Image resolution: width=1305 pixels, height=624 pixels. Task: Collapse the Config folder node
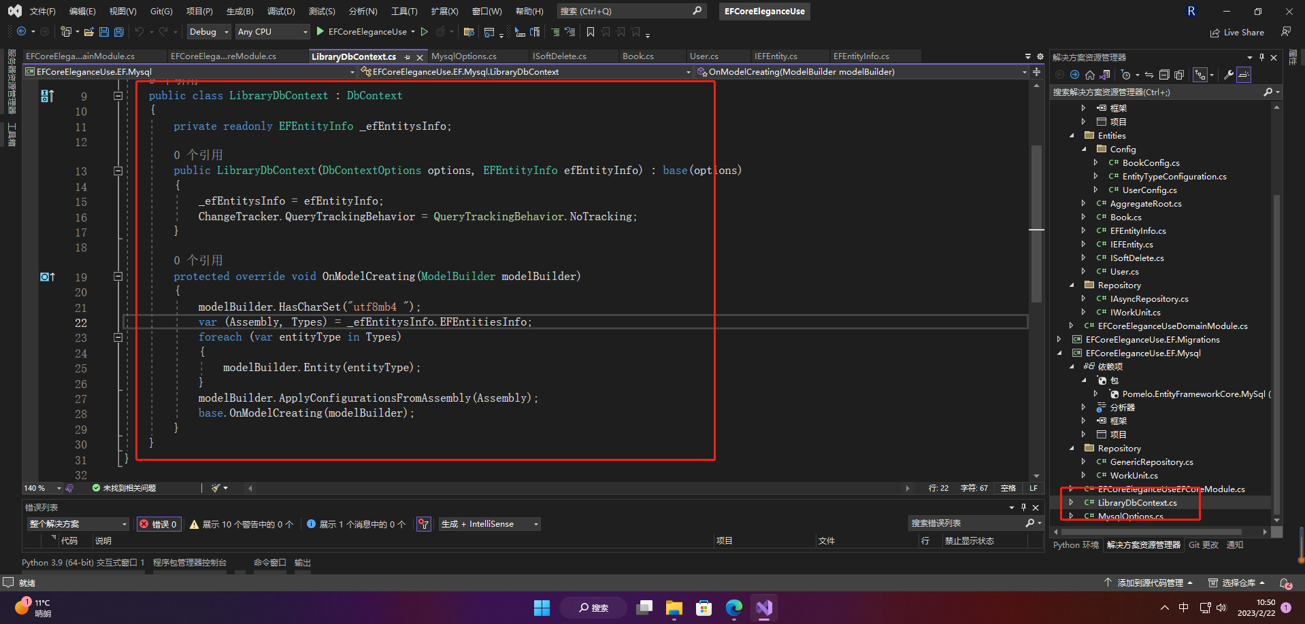click(1084, 149)
